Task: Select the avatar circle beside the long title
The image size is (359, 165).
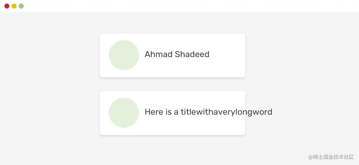Action: 124,113
